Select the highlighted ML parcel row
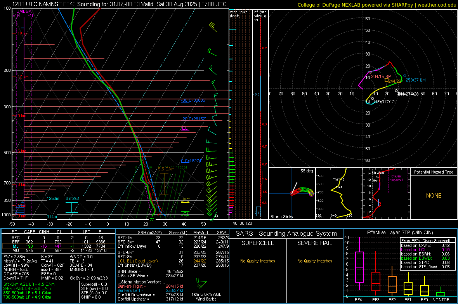 point(59,247)
